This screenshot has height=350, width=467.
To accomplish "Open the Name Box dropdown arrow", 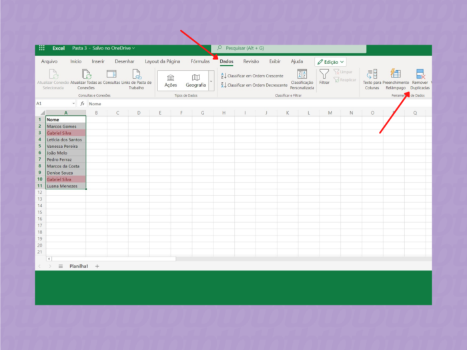I will click(x=73, y=103).
